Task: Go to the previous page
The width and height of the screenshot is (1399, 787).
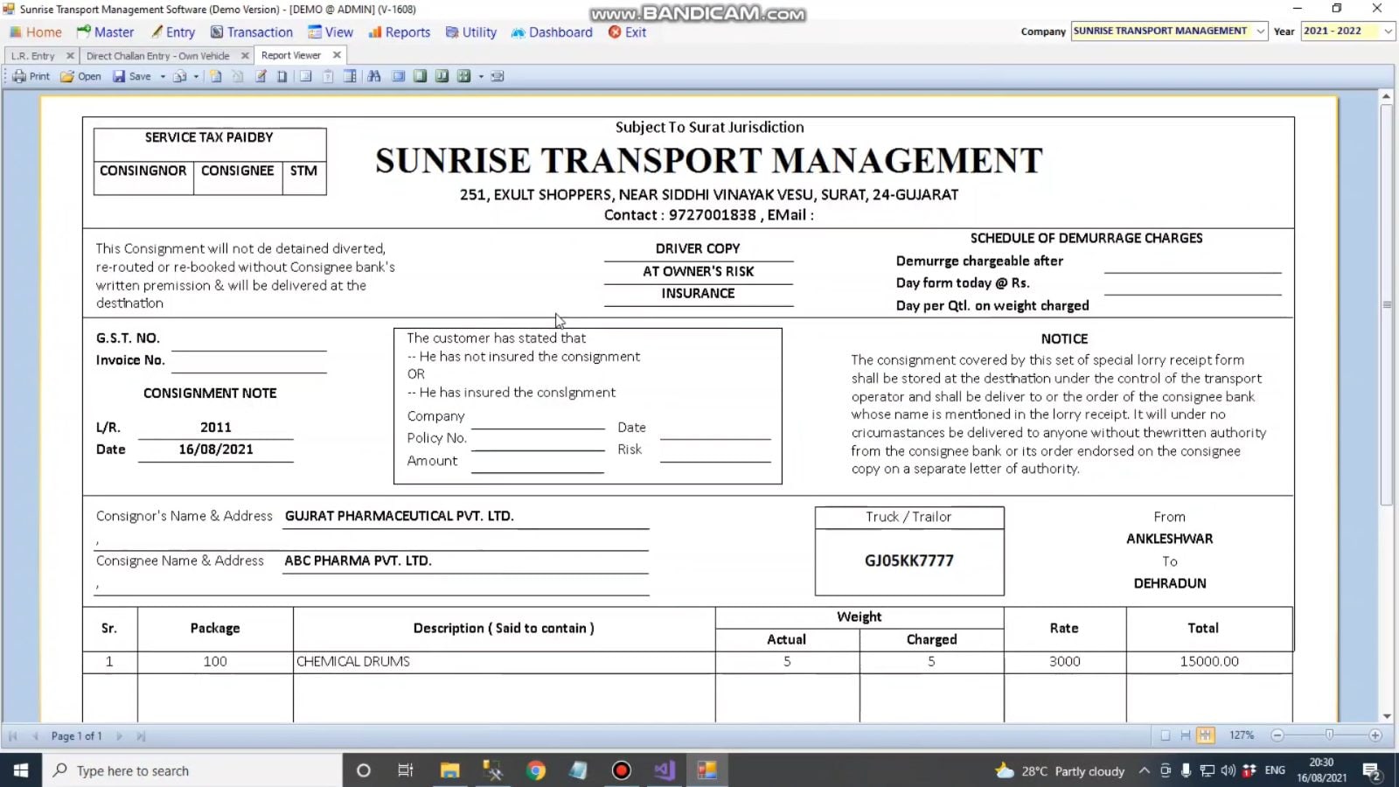Action: point(35,736)
